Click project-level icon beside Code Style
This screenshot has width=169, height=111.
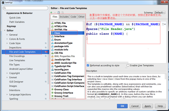pos(46,43)
